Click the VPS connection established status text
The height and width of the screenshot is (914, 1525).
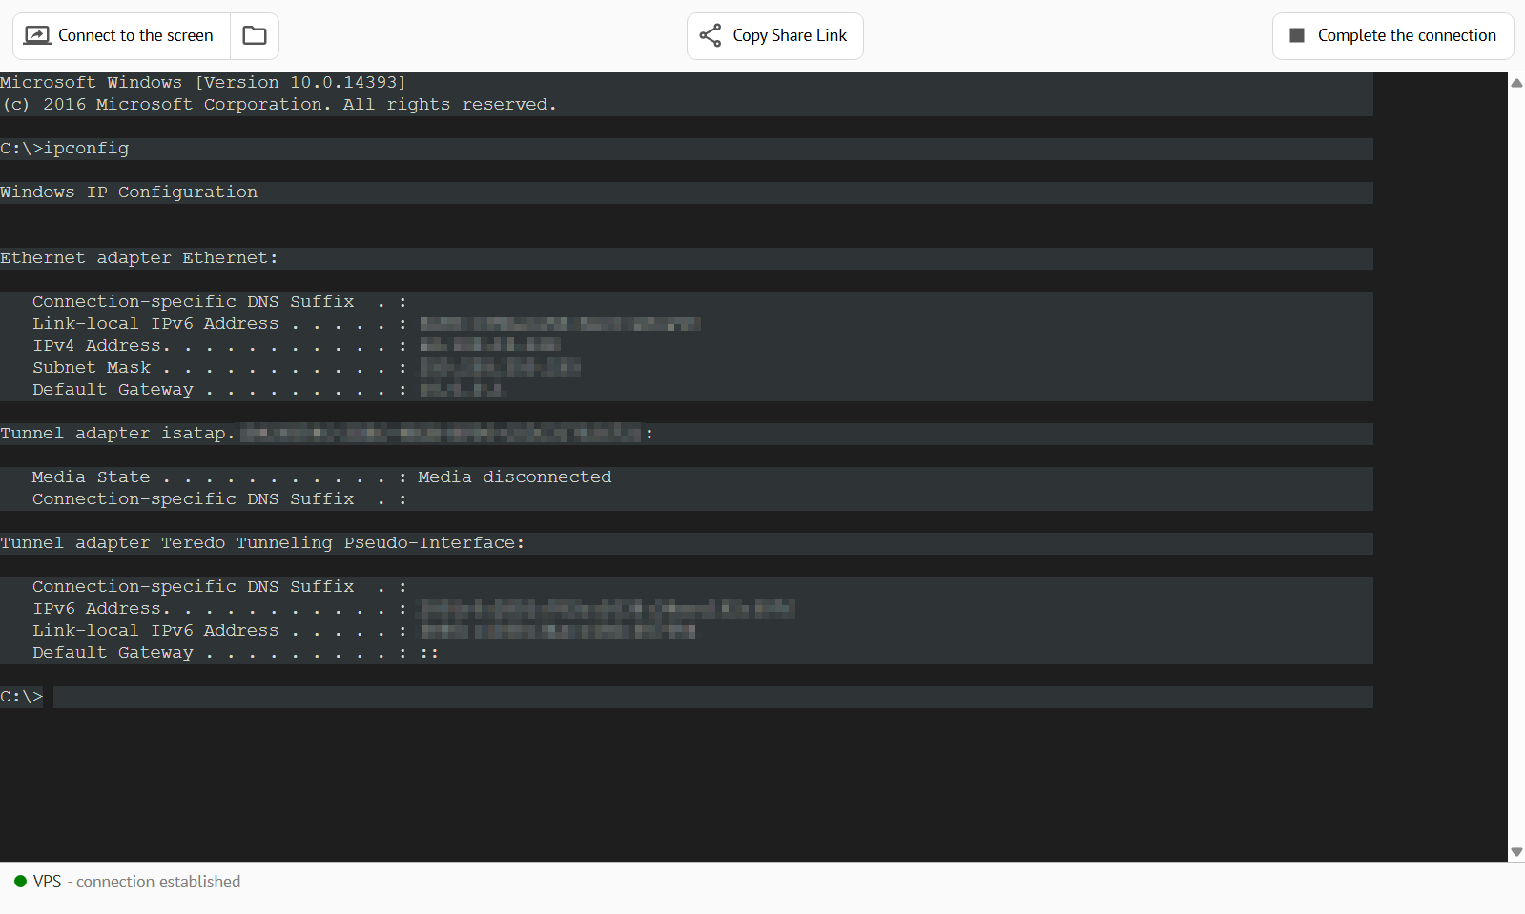[x=136, y=882]
